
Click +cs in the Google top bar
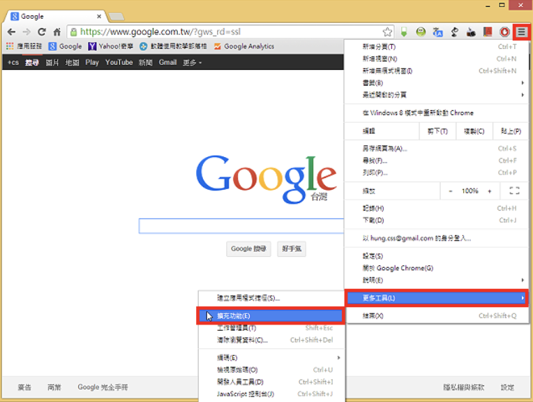point(13,63)
